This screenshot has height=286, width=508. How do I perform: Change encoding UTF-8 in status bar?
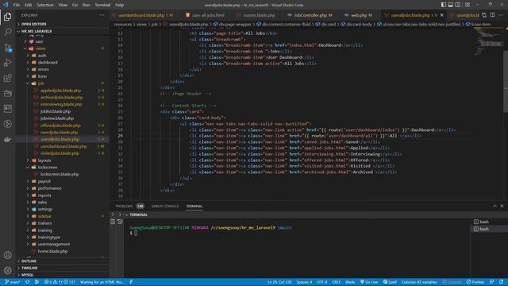(322, 282)
